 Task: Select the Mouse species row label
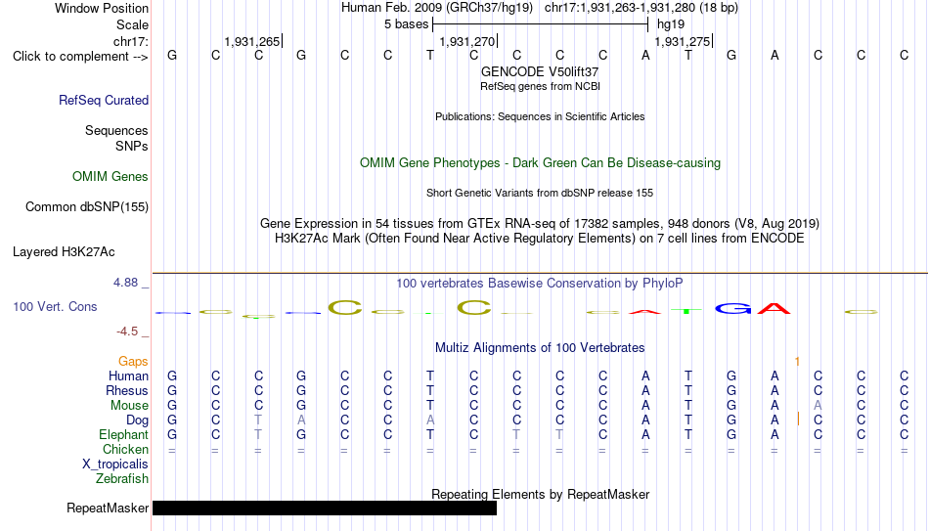coord(129,406)
